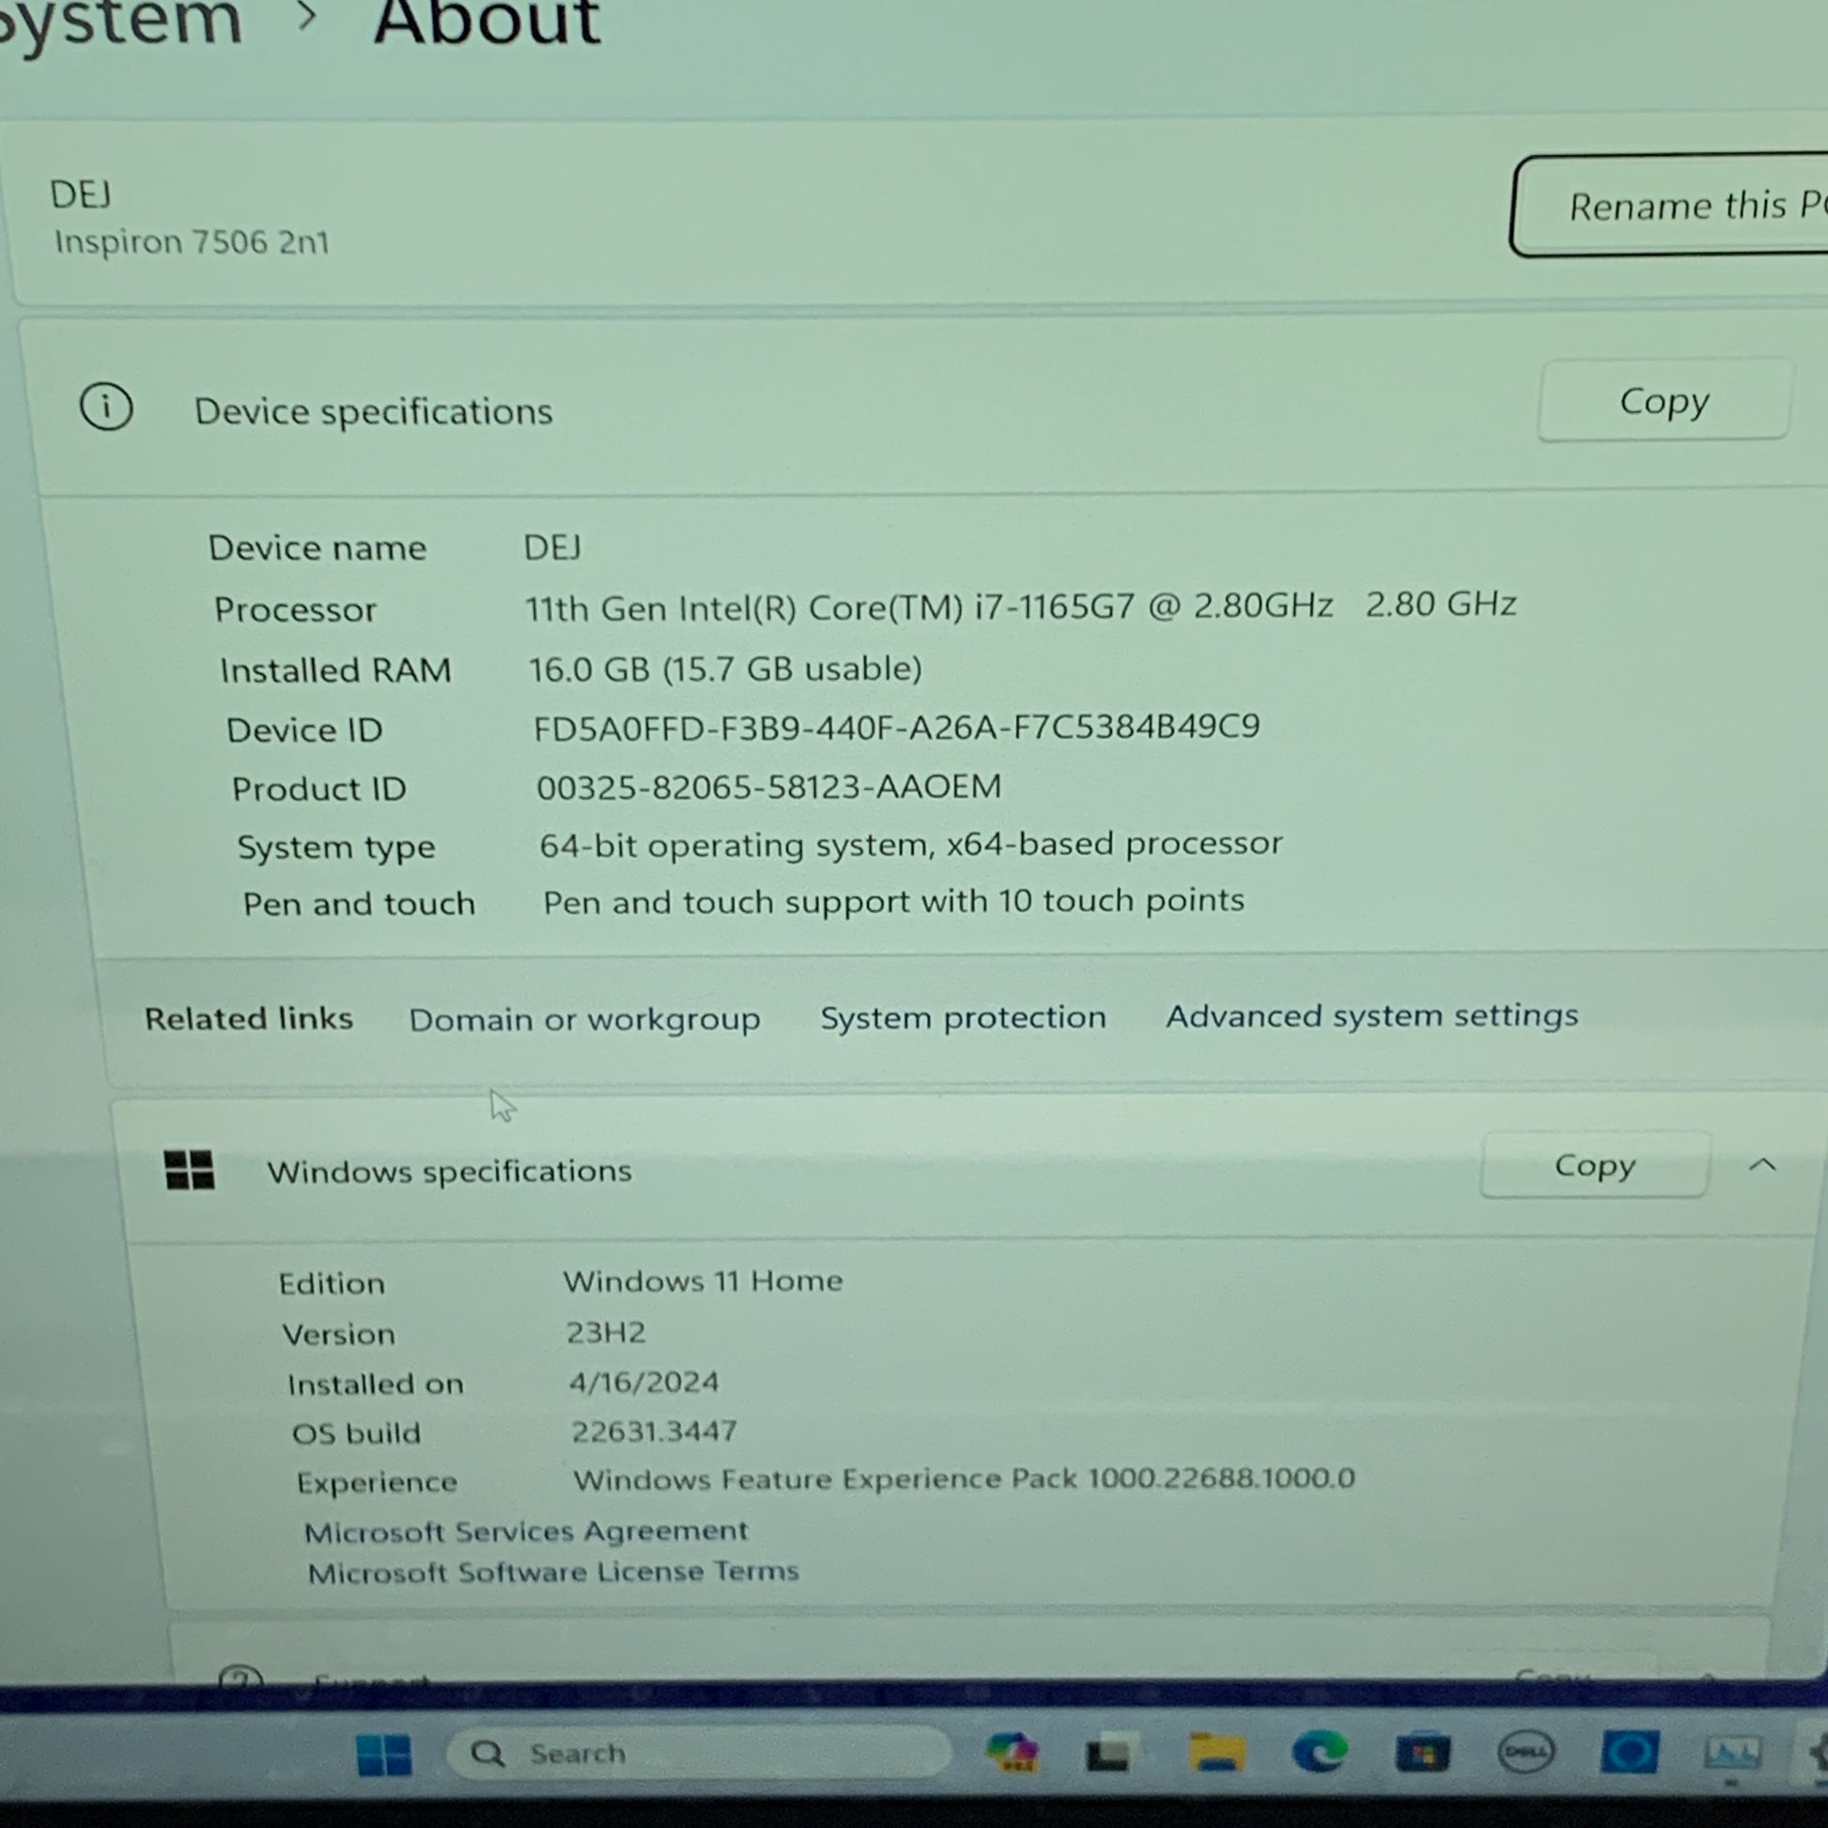This screenshot has width=1828, height=1828.
Task: Launch File Explorer from the taskbar
Action: coord(1216,1752)
